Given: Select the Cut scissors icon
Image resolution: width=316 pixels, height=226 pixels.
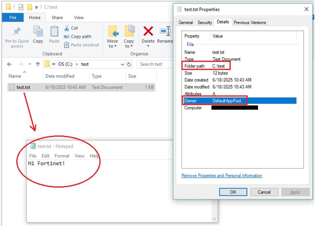Looking at the screenshot, I should click(67, 28).
